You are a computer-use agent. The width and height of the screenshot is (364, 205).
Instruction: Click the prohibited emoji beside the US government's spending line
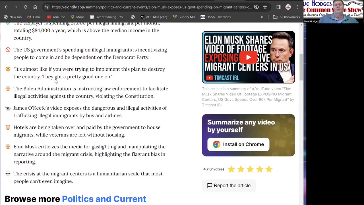click(x=8, y=50)
